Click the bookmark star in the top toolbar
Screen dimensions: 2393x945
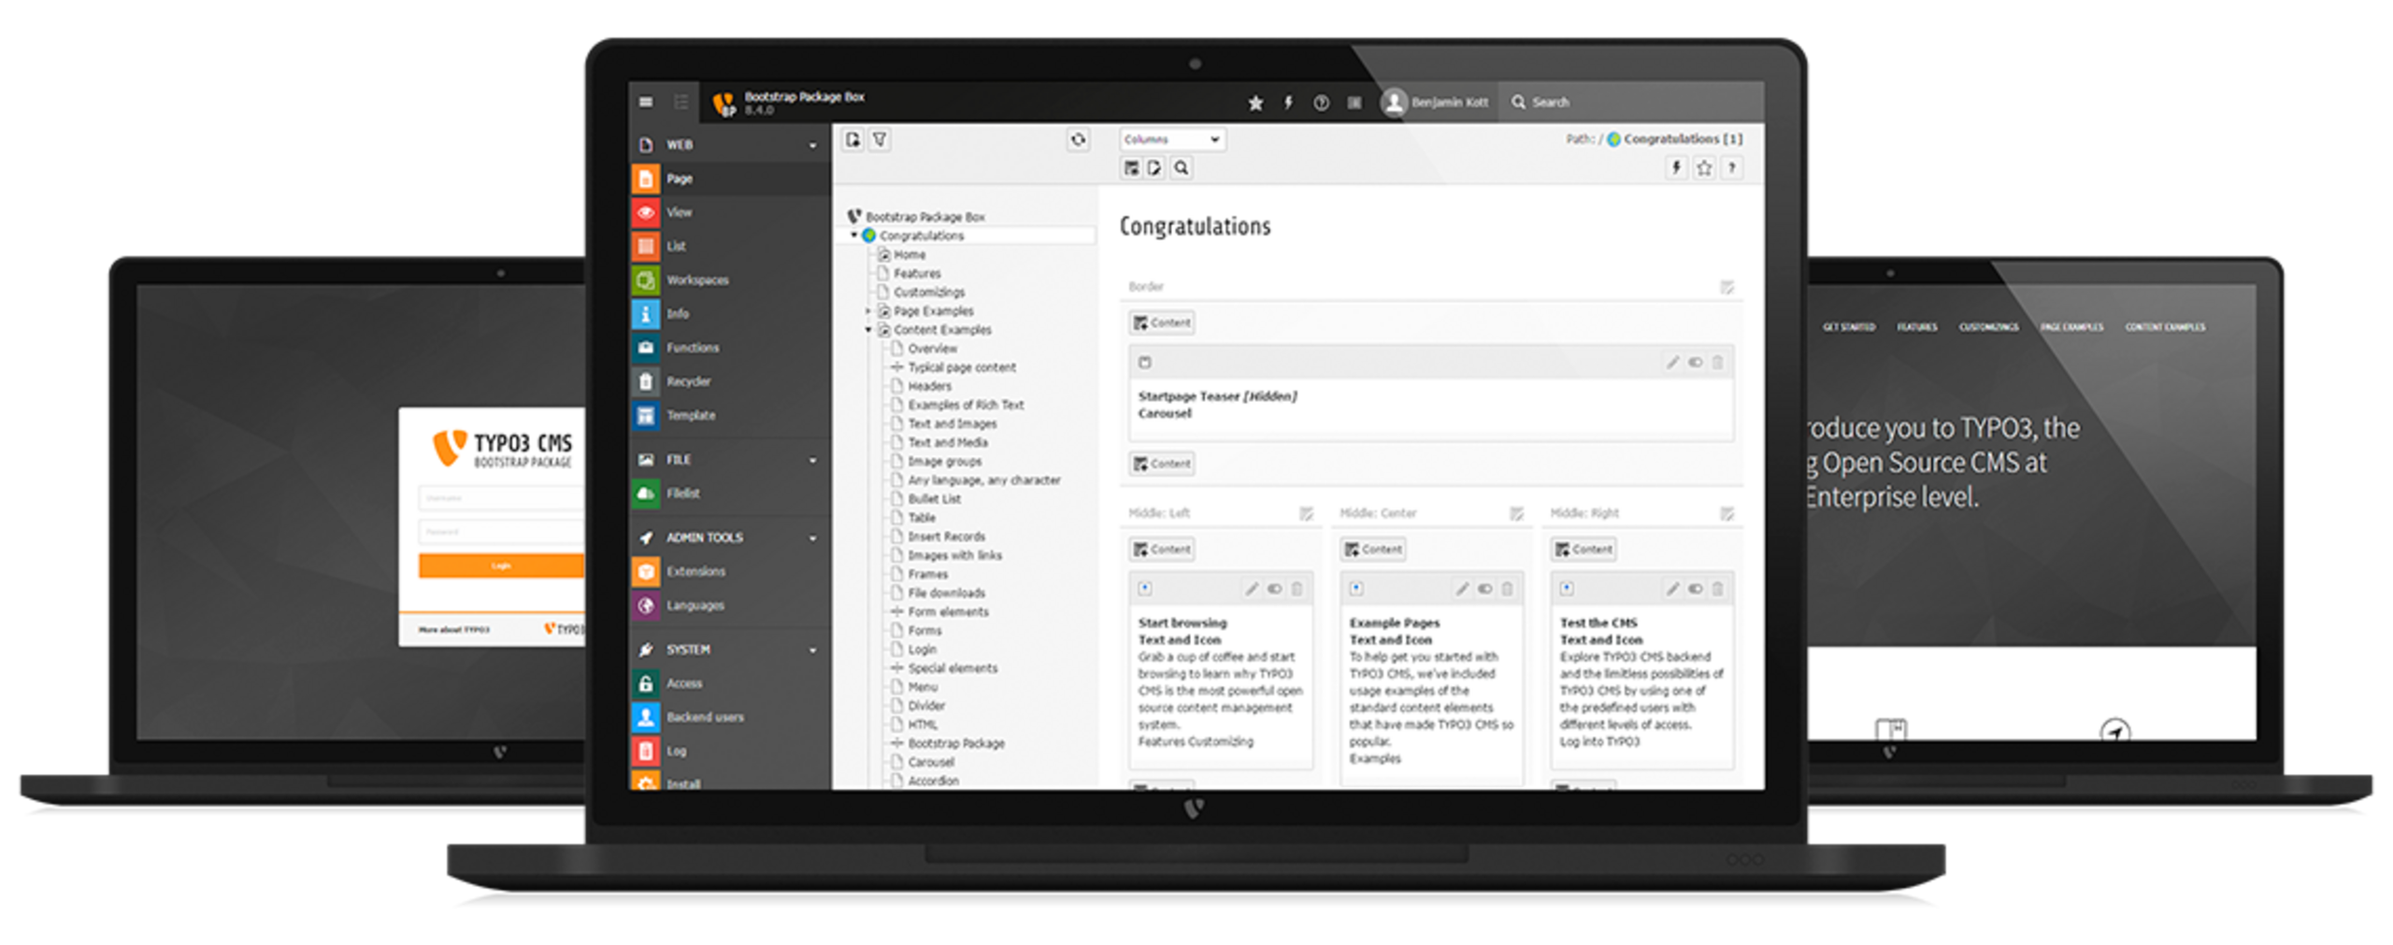(1255, 103)
